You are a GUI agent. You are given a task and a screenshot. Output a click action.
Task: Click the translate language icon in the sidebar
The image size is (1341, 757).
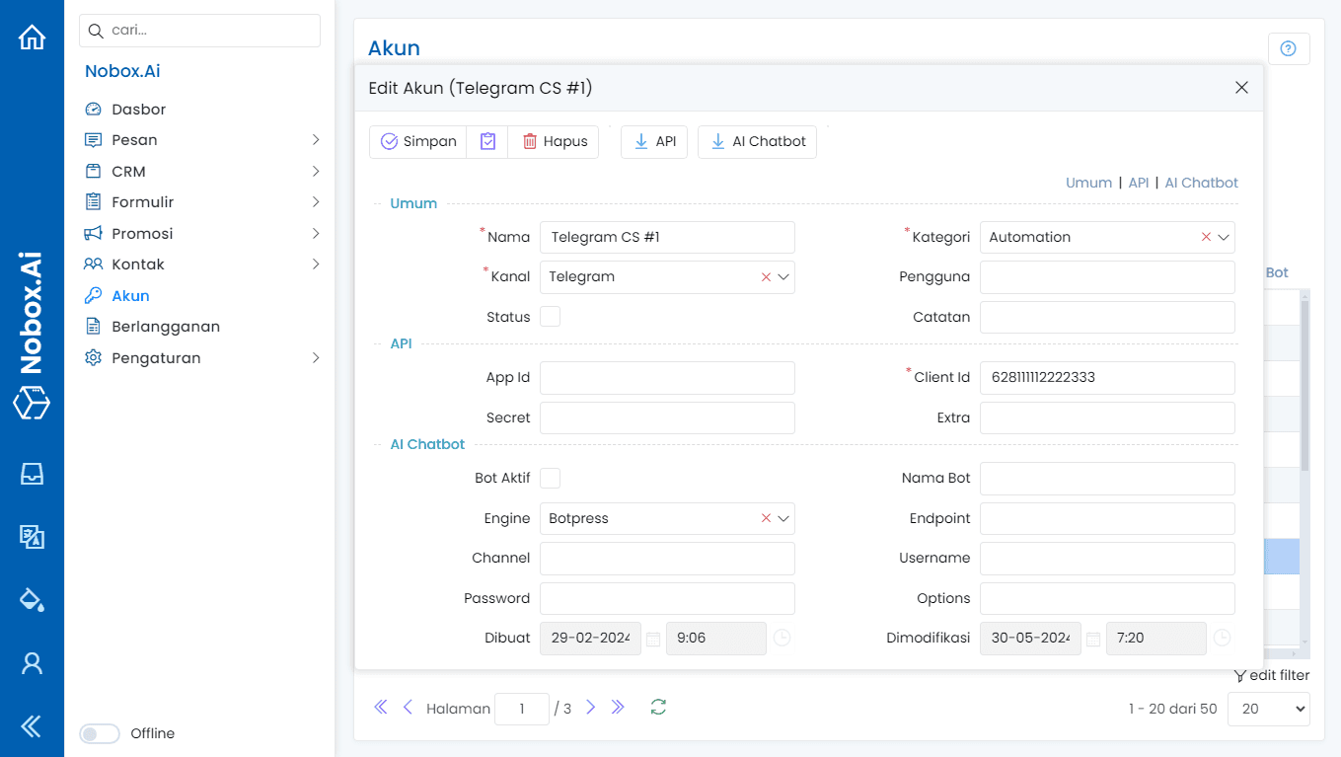point(32,537)
